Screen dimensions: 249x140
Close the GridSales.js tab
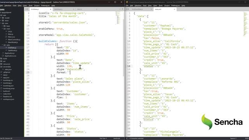[x=51, y=9]
